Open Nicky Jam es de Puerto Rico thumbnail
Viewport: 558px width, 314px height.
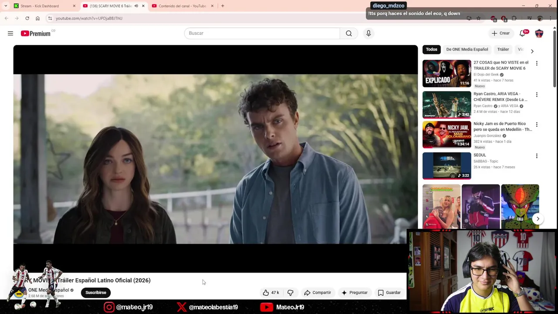coord(447,134)
